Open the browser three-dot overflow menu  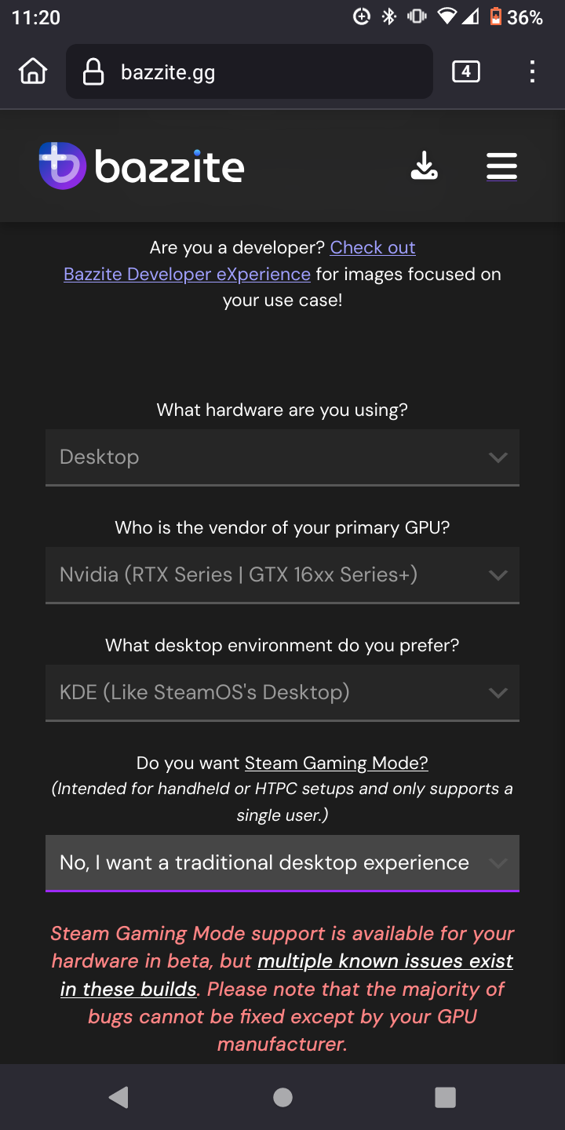tap(532, 72)
